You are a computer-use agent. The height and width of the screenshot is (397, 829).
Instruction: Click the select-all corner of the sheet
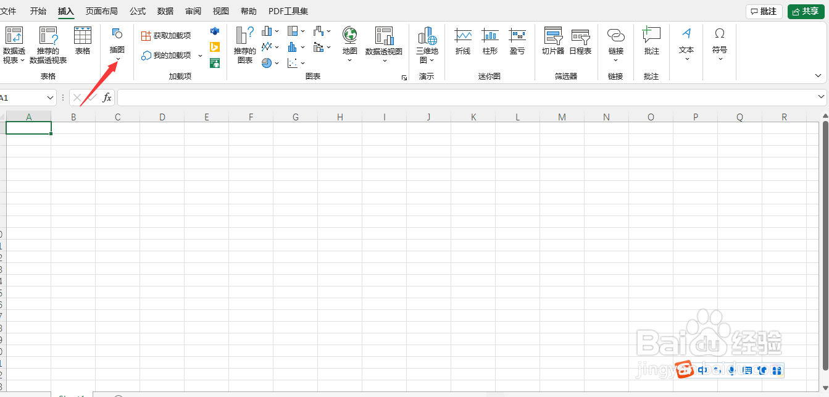(3, 117)
